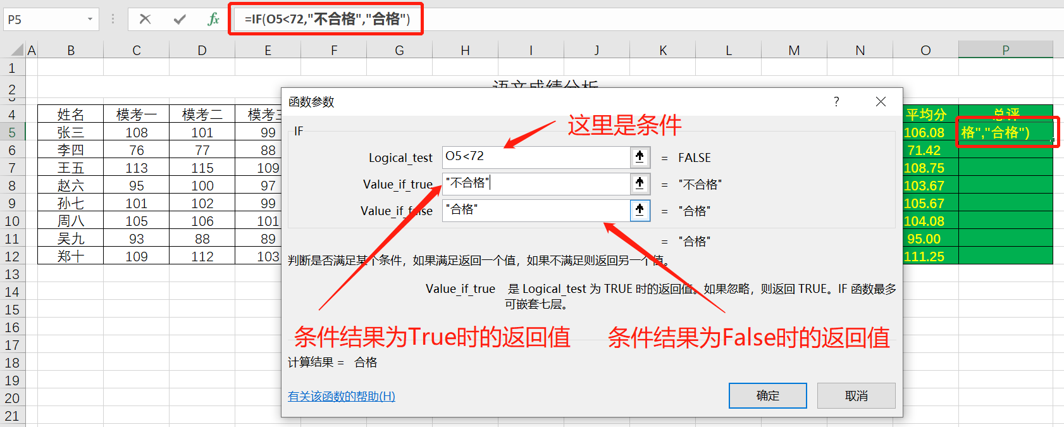Collapse dialog using Logical_test range selector
1064x427 pixels.
[640, 157]
